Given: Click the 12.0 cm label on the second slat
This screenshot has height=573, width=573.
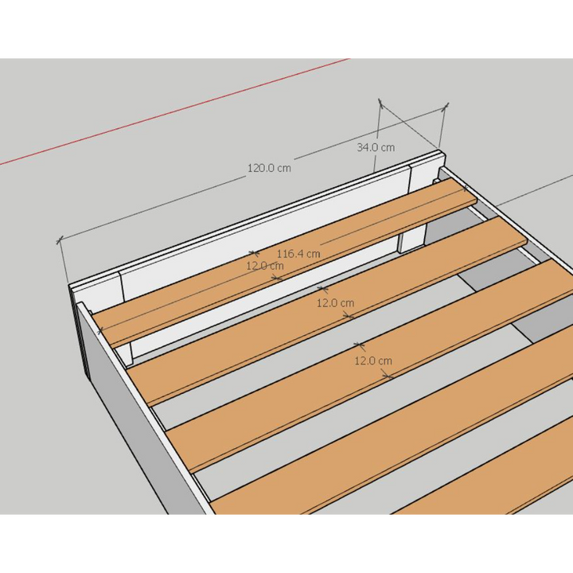Looking at the screenshot, I should pyautogui.click(x=335, y=303).
